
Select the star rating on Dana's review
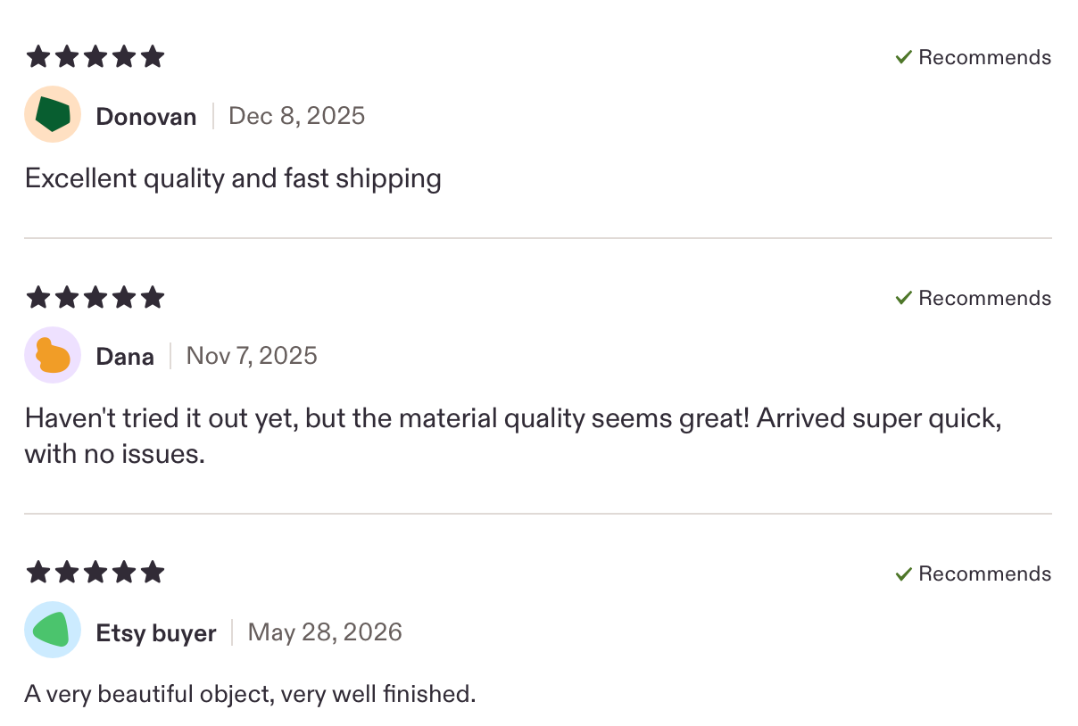pos(95,297)
